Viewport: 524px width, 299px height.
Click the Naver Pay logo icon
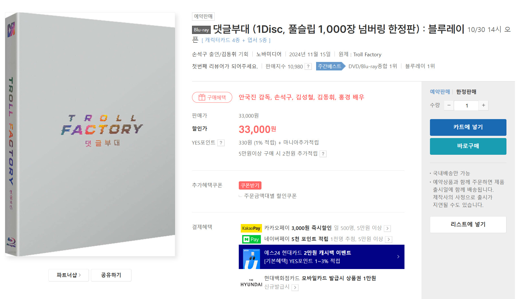point(251,239)
